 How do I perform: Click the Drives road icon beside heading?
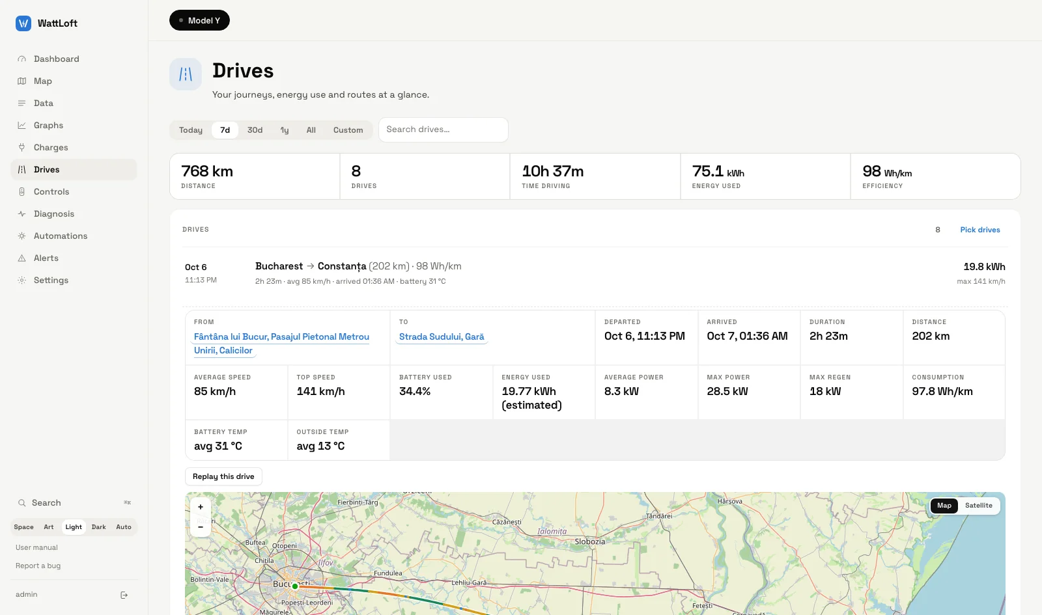(186, 74)
